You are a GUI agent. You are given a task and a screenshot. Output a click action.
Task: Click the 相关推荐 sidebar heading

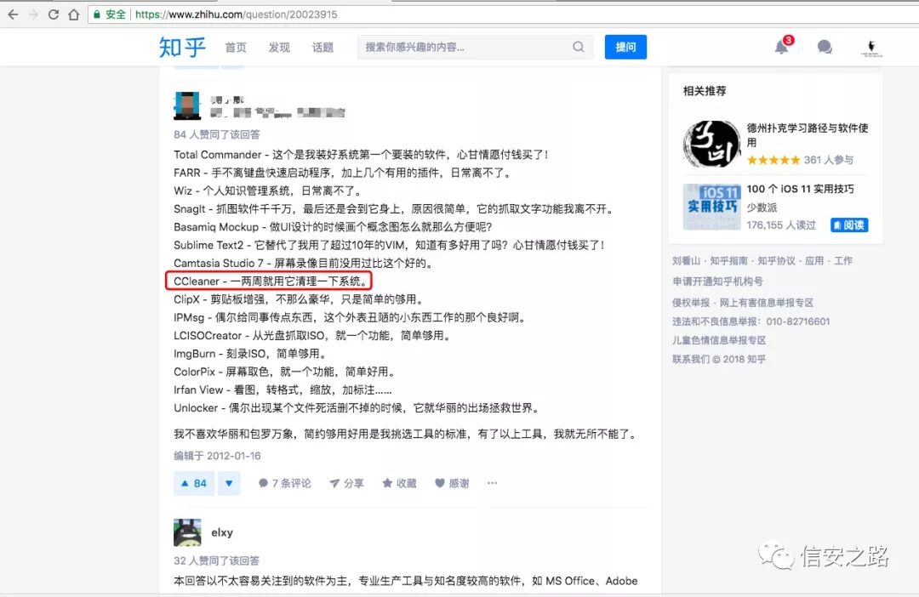click(x=705, y=91)
